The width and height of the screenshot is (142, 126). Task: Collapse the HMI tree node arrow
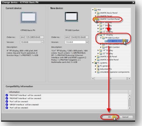(93, 10)
